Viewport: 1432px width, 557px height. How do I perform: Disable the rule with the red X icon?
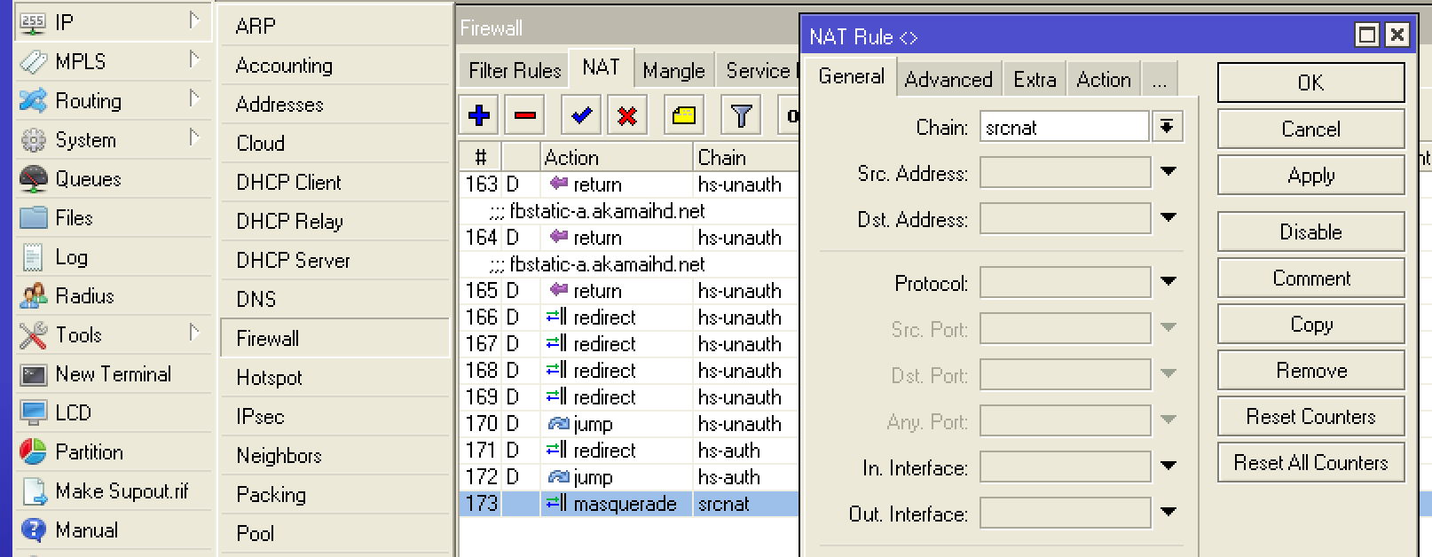(x=627, y=115)
